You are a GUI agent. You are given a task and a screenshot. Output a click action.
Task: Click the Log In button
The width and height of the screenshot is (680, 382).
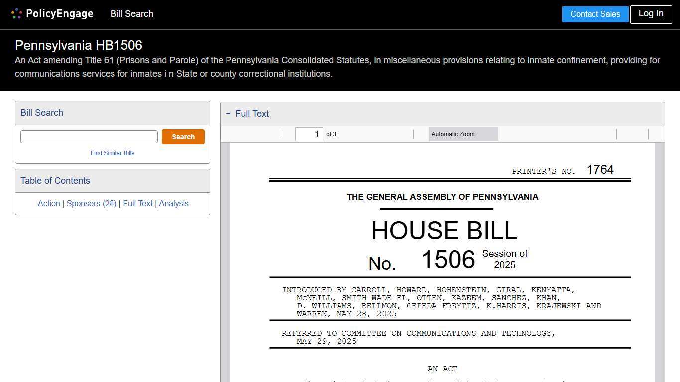(651, 14)
